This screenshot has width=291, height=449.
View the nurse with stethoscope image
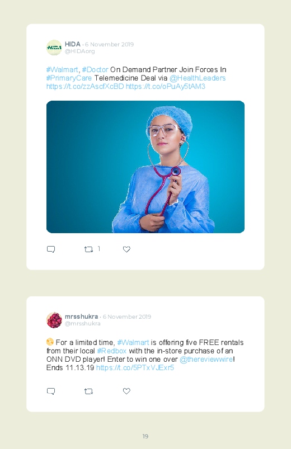click(145, 167)
